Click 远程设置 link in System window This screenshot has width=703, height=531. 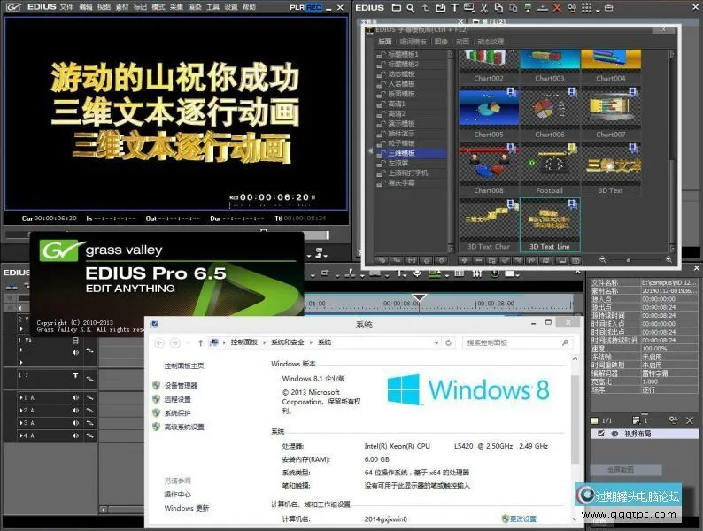tap(178, 399)
